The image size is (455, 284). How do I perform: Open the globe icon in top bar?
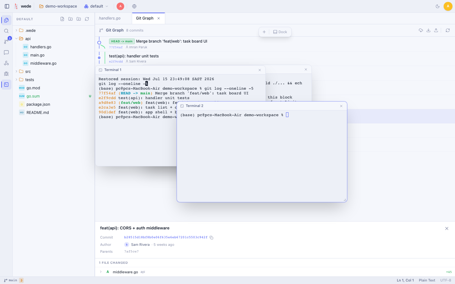pos(134,6)
